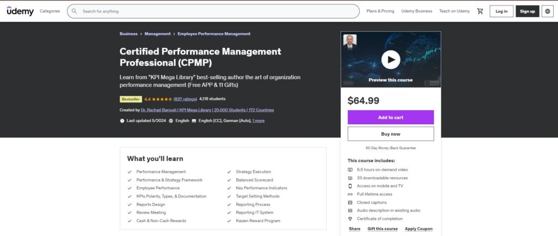Click Apply Coupon

pos(419,229)
